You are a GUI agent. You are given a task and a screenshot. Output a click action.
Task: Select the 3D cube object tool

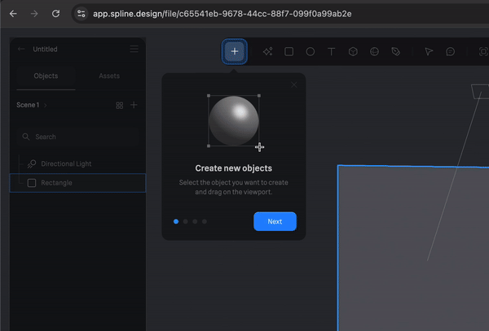[353, 51]
